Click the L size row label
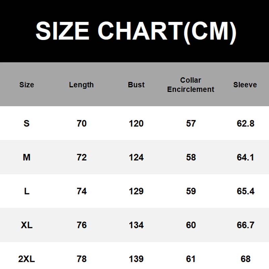This screenshot has width=269, height=269. point(27,191)
